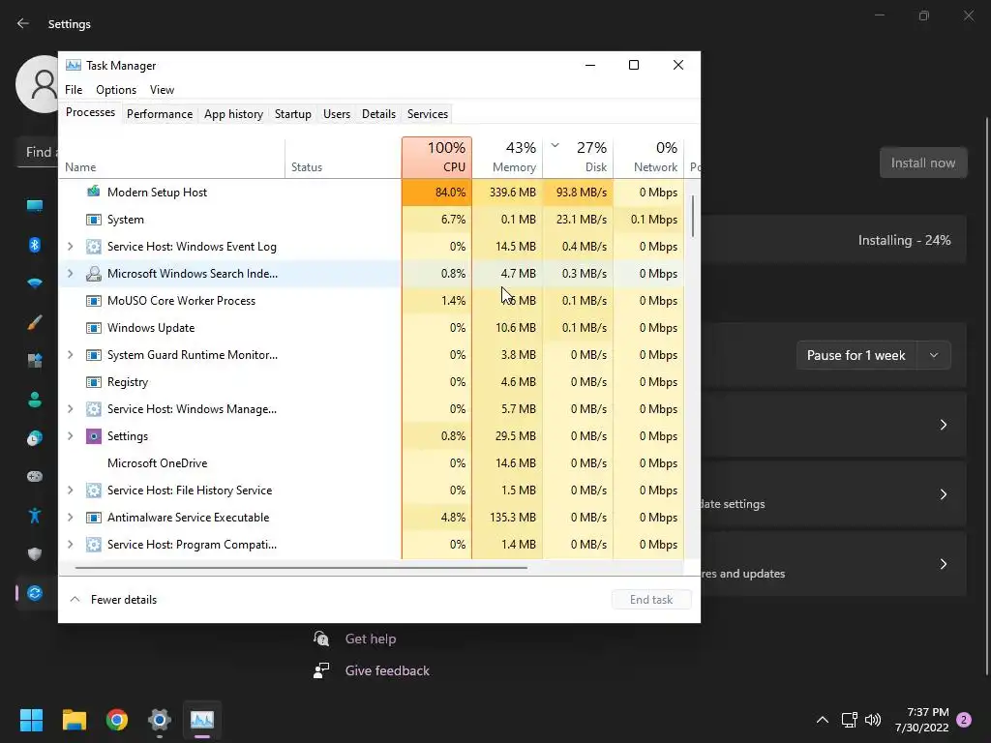Open Bluetooth & devices sidebar icon in Settings
The image size is (991, 743).
click(x=35, y=245)
